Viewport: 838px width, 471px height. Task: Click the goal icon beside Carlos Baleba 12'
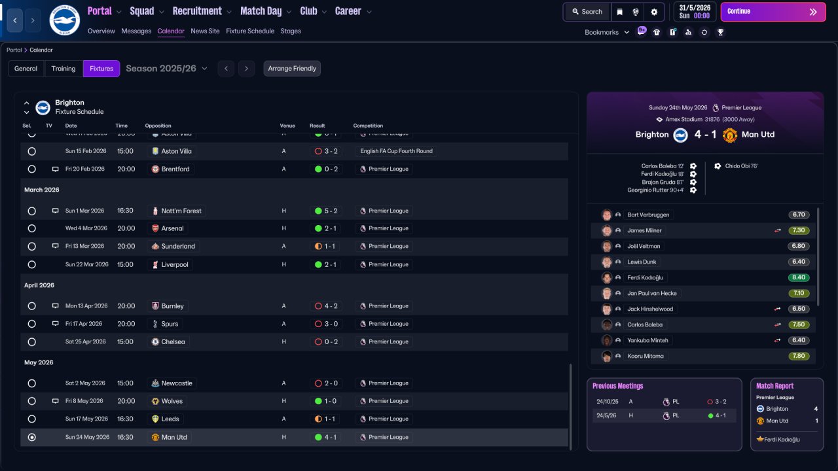pos(693,166)
